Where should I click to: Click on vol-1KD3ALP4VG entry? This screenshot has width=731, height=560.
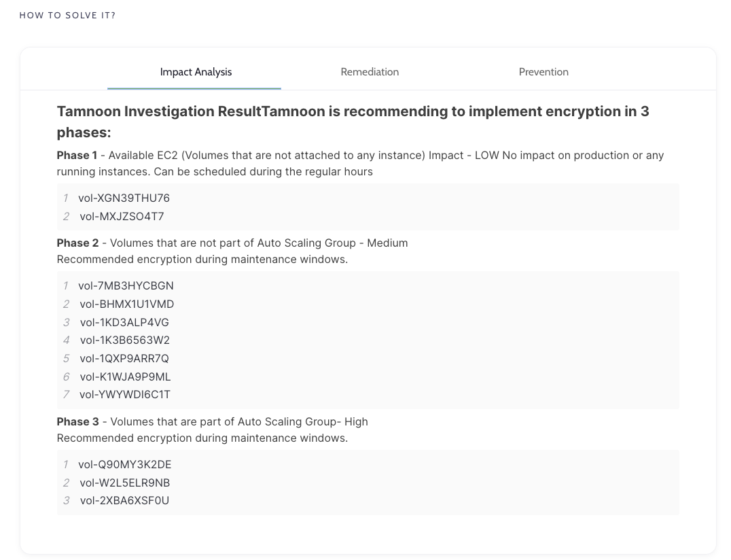(124, 322)
